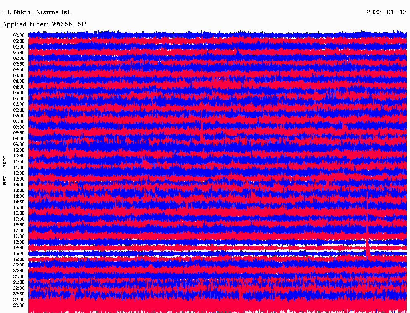The image size is (410, 313).
Task: Click the date 2022-01-13 in the header
Action: [386, 12]
